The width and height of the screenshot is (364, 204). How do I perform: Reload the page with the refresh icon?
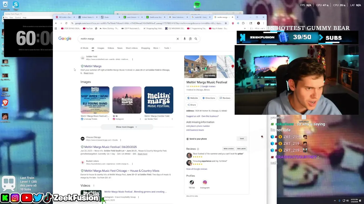(x=66, y=23)
